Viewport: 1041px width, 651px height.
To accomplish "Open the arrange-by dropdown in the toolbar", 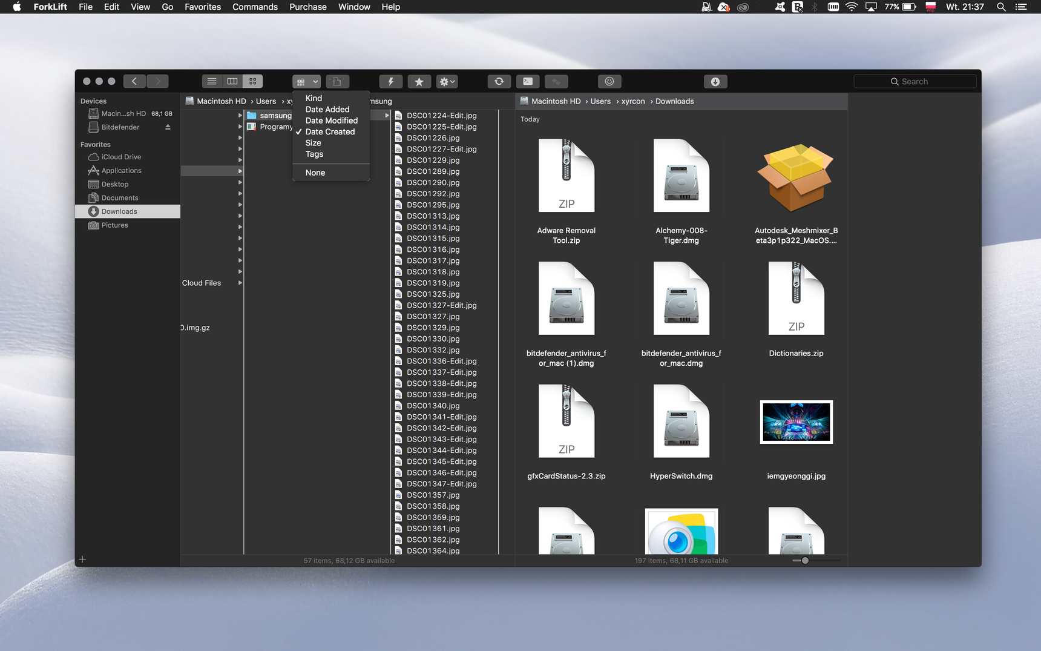I will [x=307, y=82].
